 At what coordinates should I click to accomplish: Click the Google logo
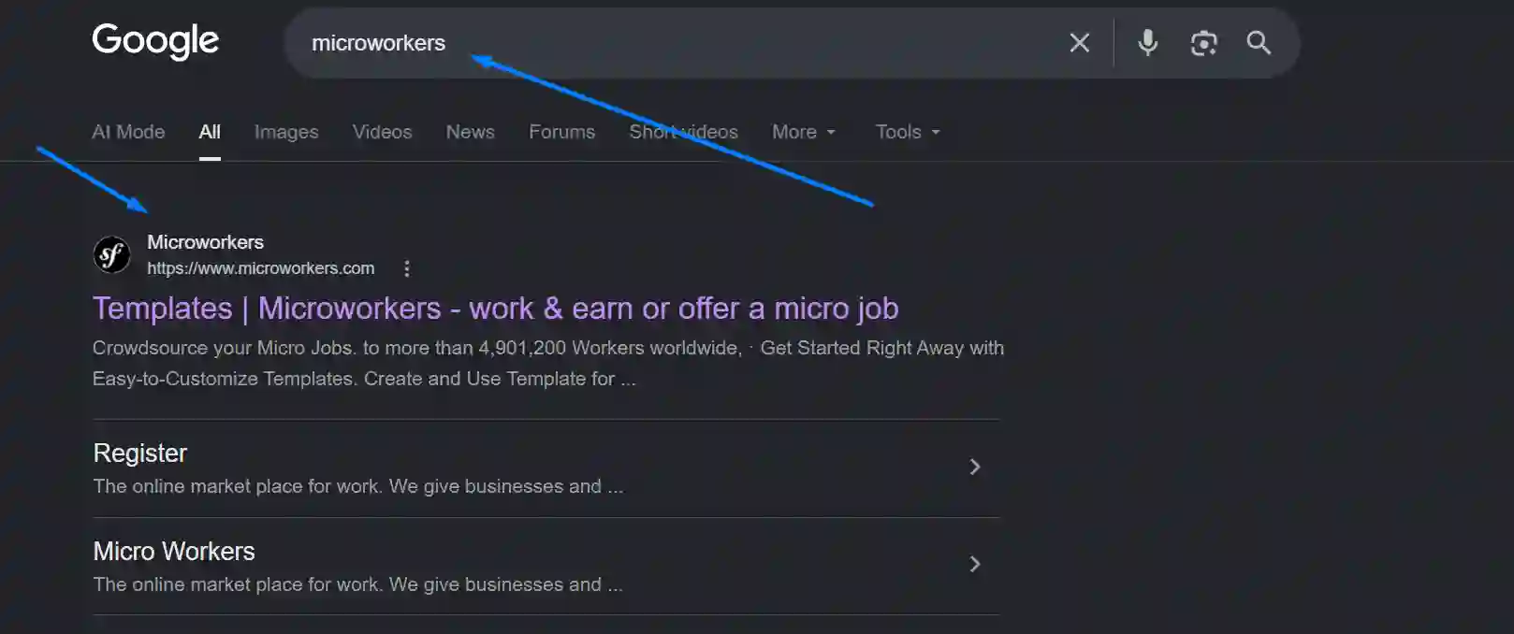(x=155, y=41)
